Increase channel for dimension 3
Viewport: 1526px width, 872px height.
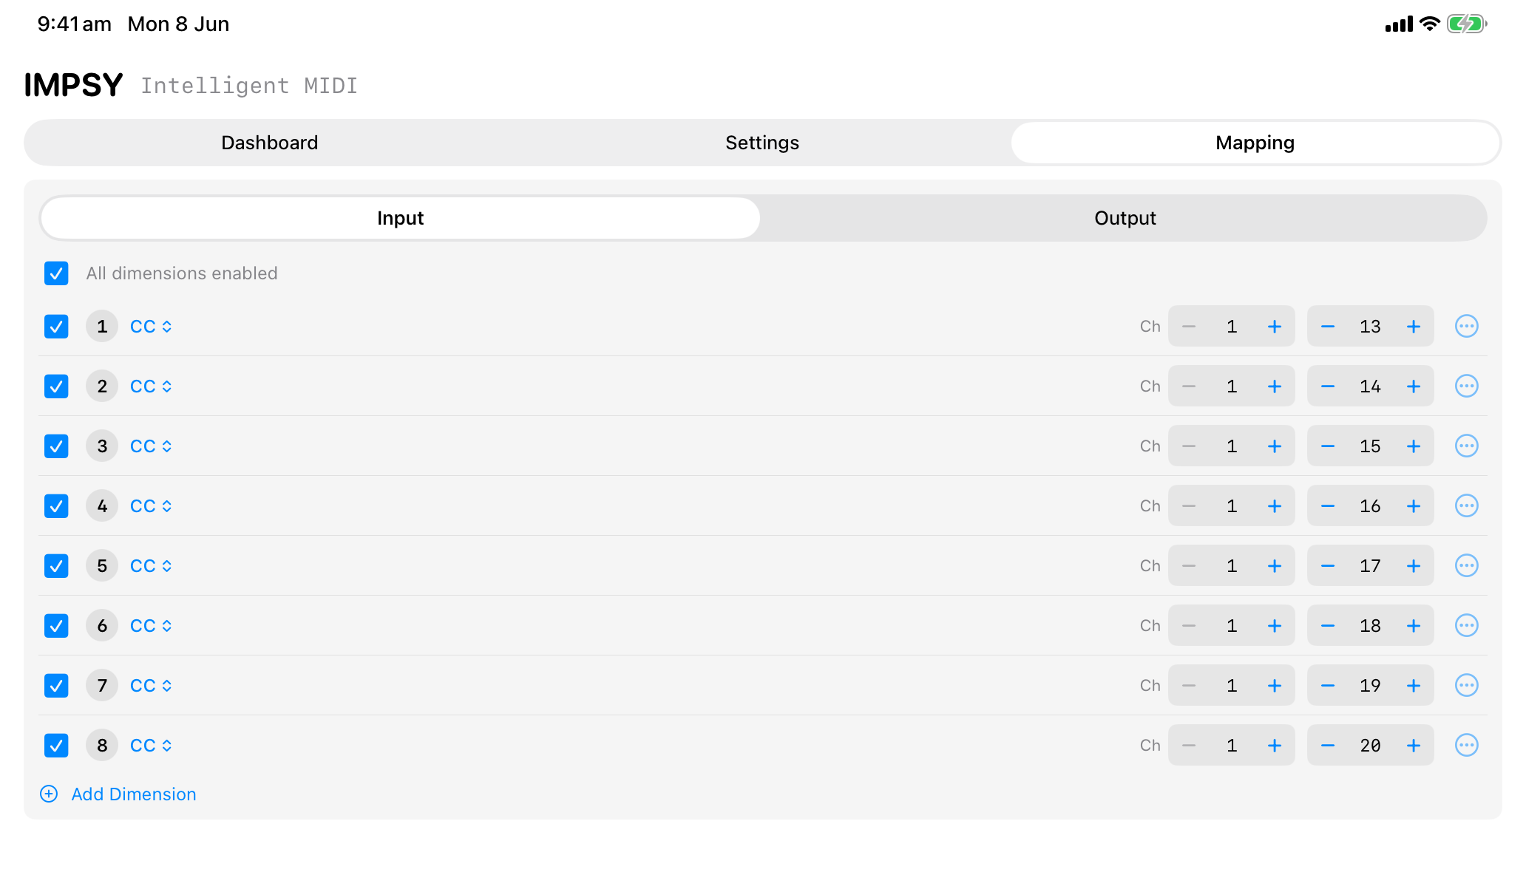pyautogui.click(x=1274, y=446)
